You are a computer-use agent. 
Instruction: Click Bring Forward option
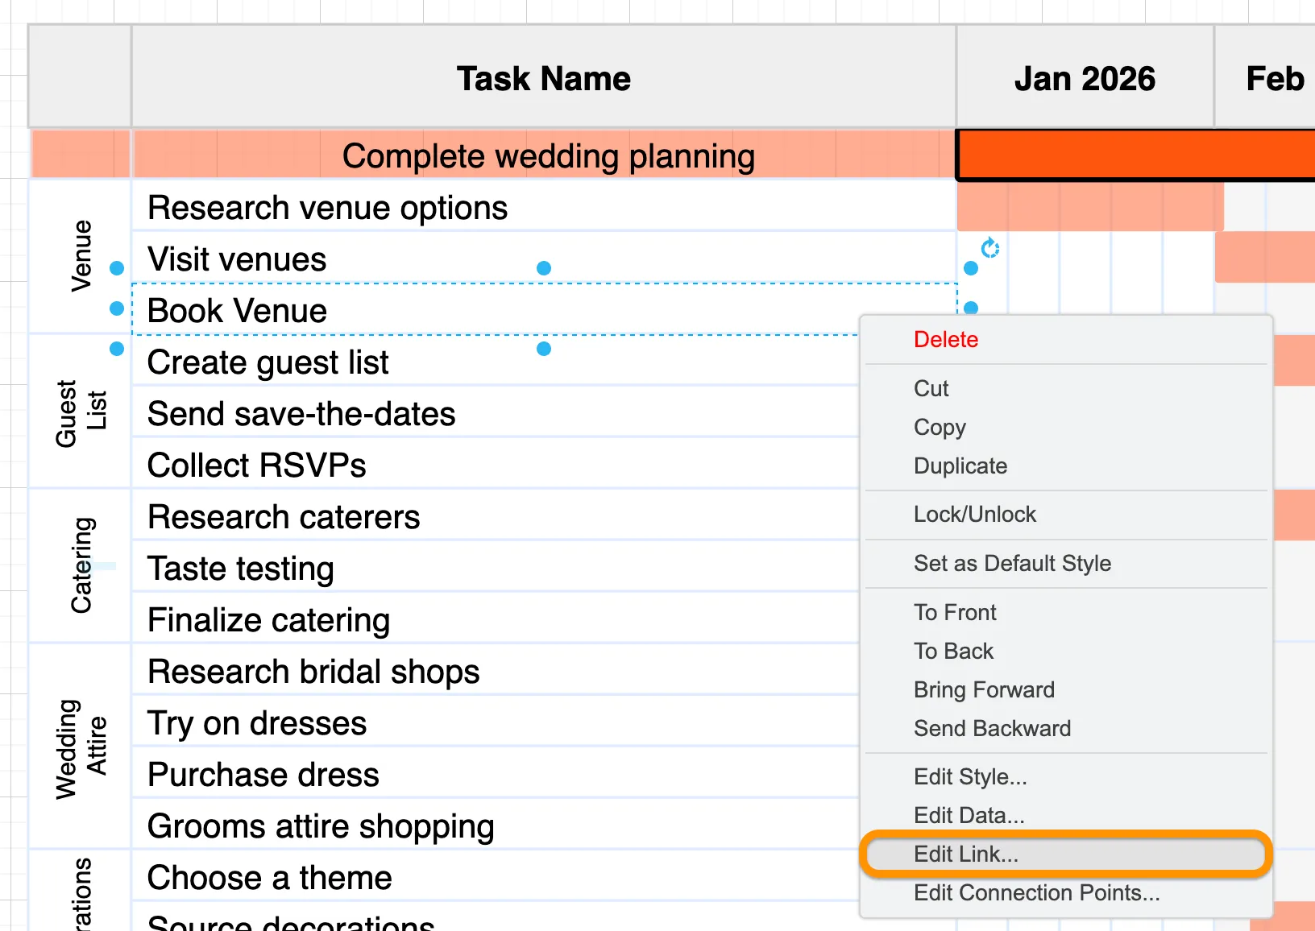pos(983,690)
